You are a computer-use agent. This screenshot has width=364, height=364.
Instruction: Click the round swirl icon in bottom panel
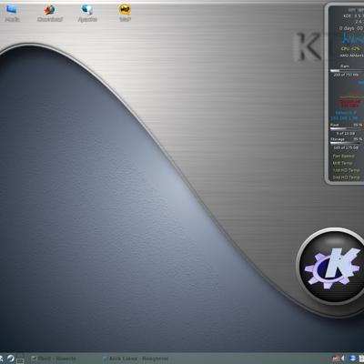[x=11, y=359]
